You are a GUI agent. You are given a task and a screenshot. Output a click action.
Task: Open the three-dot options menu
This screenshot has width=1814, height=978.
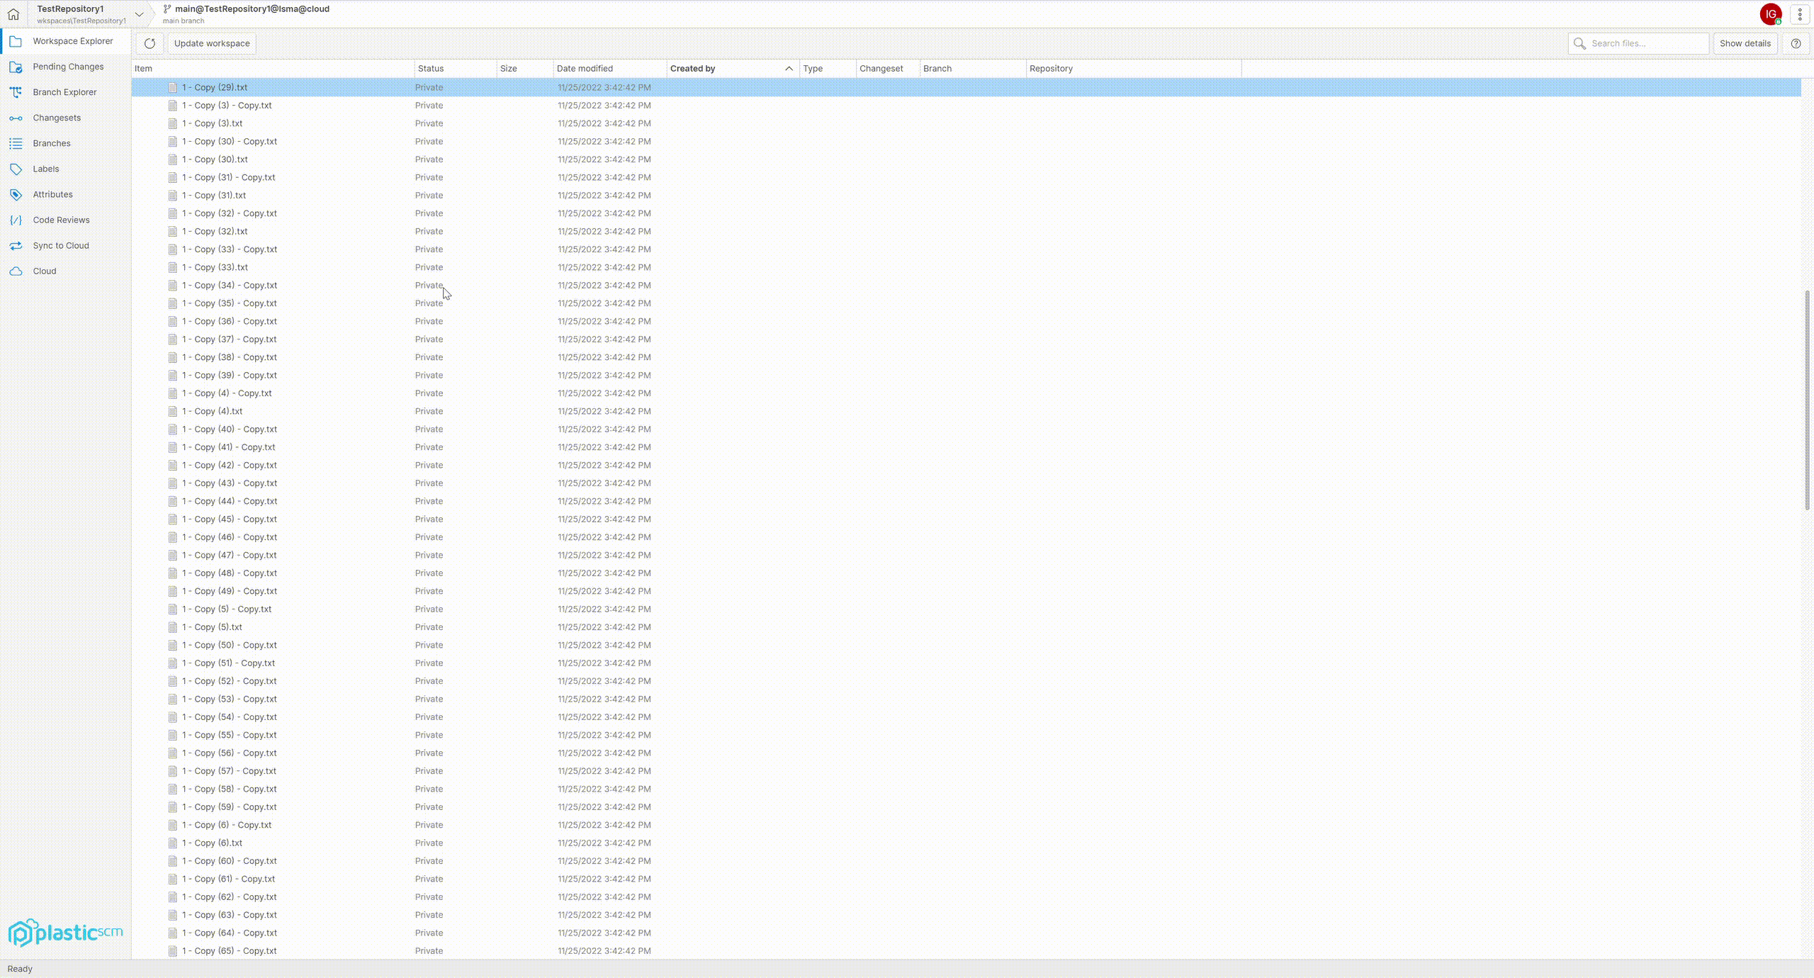[x=1798, y=14]
